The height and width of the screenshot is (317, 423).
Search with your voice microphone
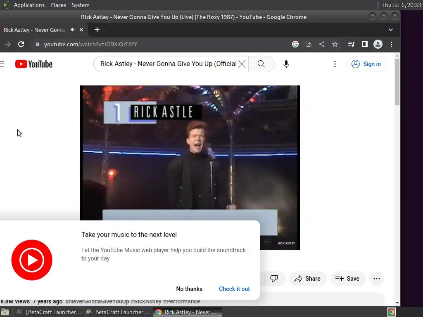[286, 64]
